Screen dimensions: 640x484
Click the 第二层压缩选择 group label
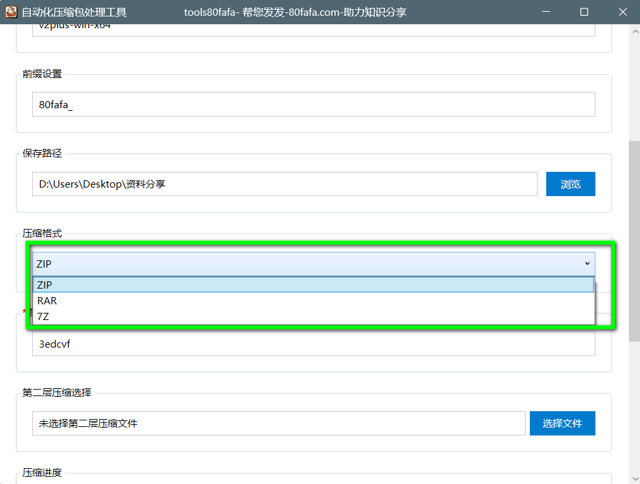point(57,393)
